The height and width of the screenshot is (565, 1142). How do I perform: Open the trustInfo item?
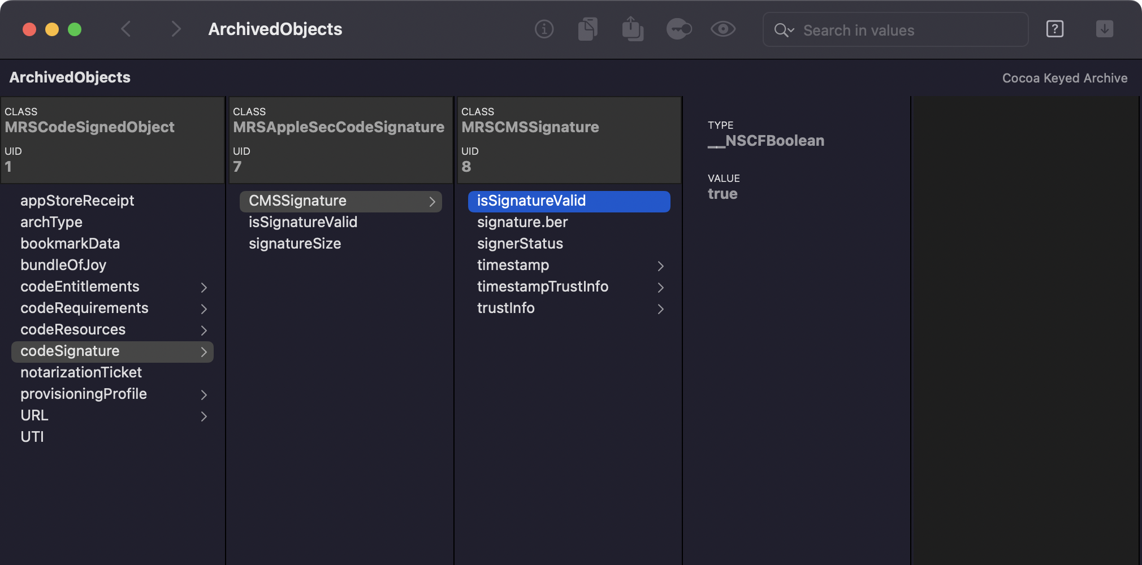(505, 308)
